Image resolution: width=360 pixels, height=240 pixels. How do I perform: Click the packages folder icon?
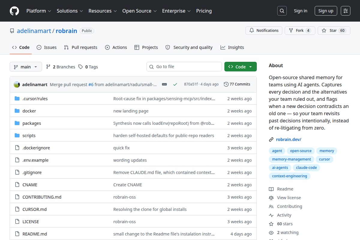click(17, 123)
